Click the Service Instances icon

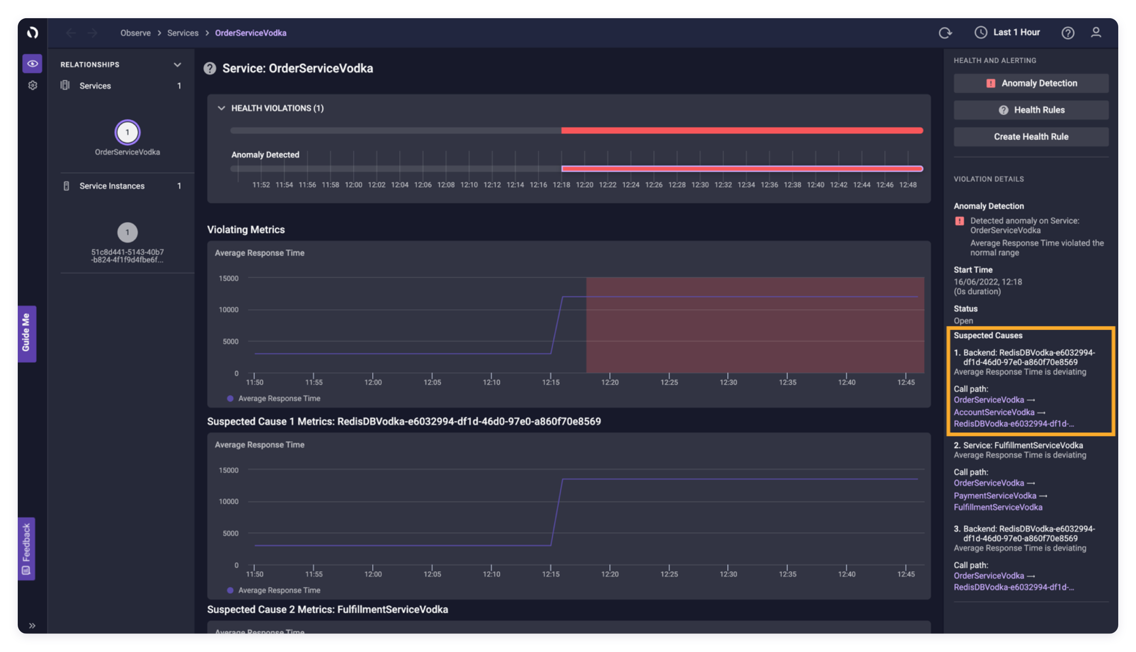(x=66, y=186)
